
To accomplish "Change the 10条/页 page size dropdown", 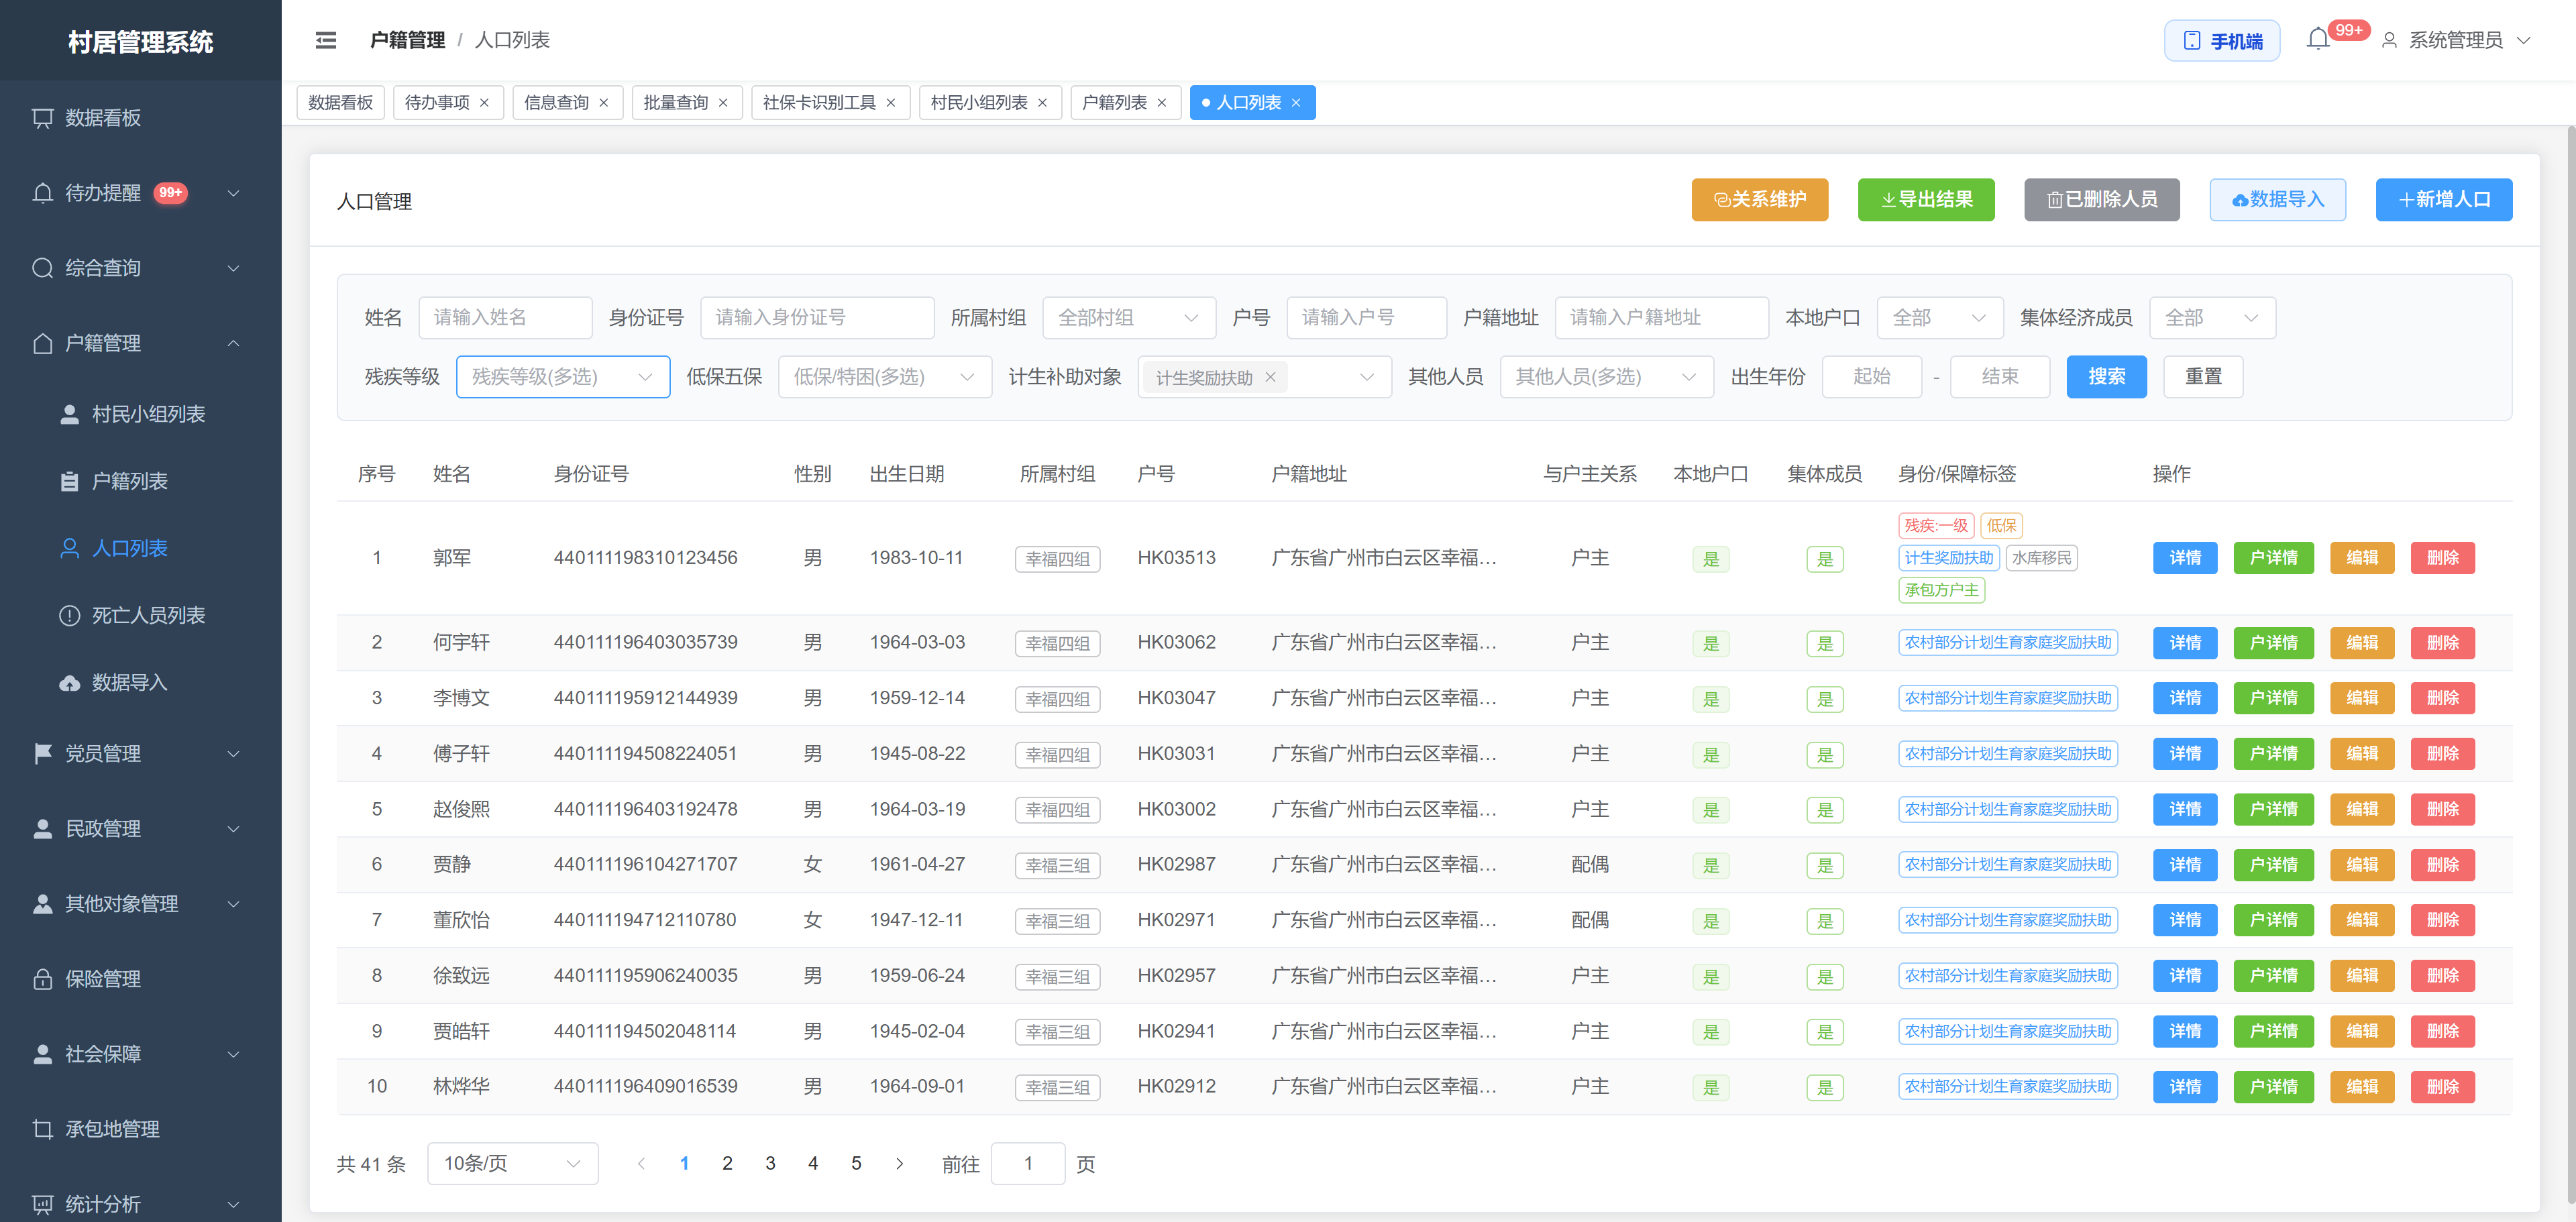I will [513, 1163].
